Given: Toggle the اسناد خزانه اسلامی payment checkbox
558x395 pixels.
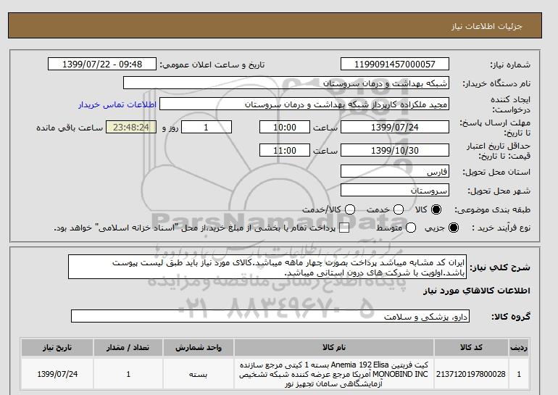Looking at the screenshot, I should 344,228.
